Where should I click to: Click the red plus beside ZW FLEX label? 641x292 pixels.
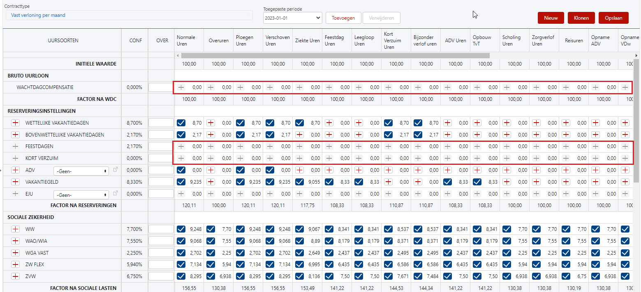16,265
